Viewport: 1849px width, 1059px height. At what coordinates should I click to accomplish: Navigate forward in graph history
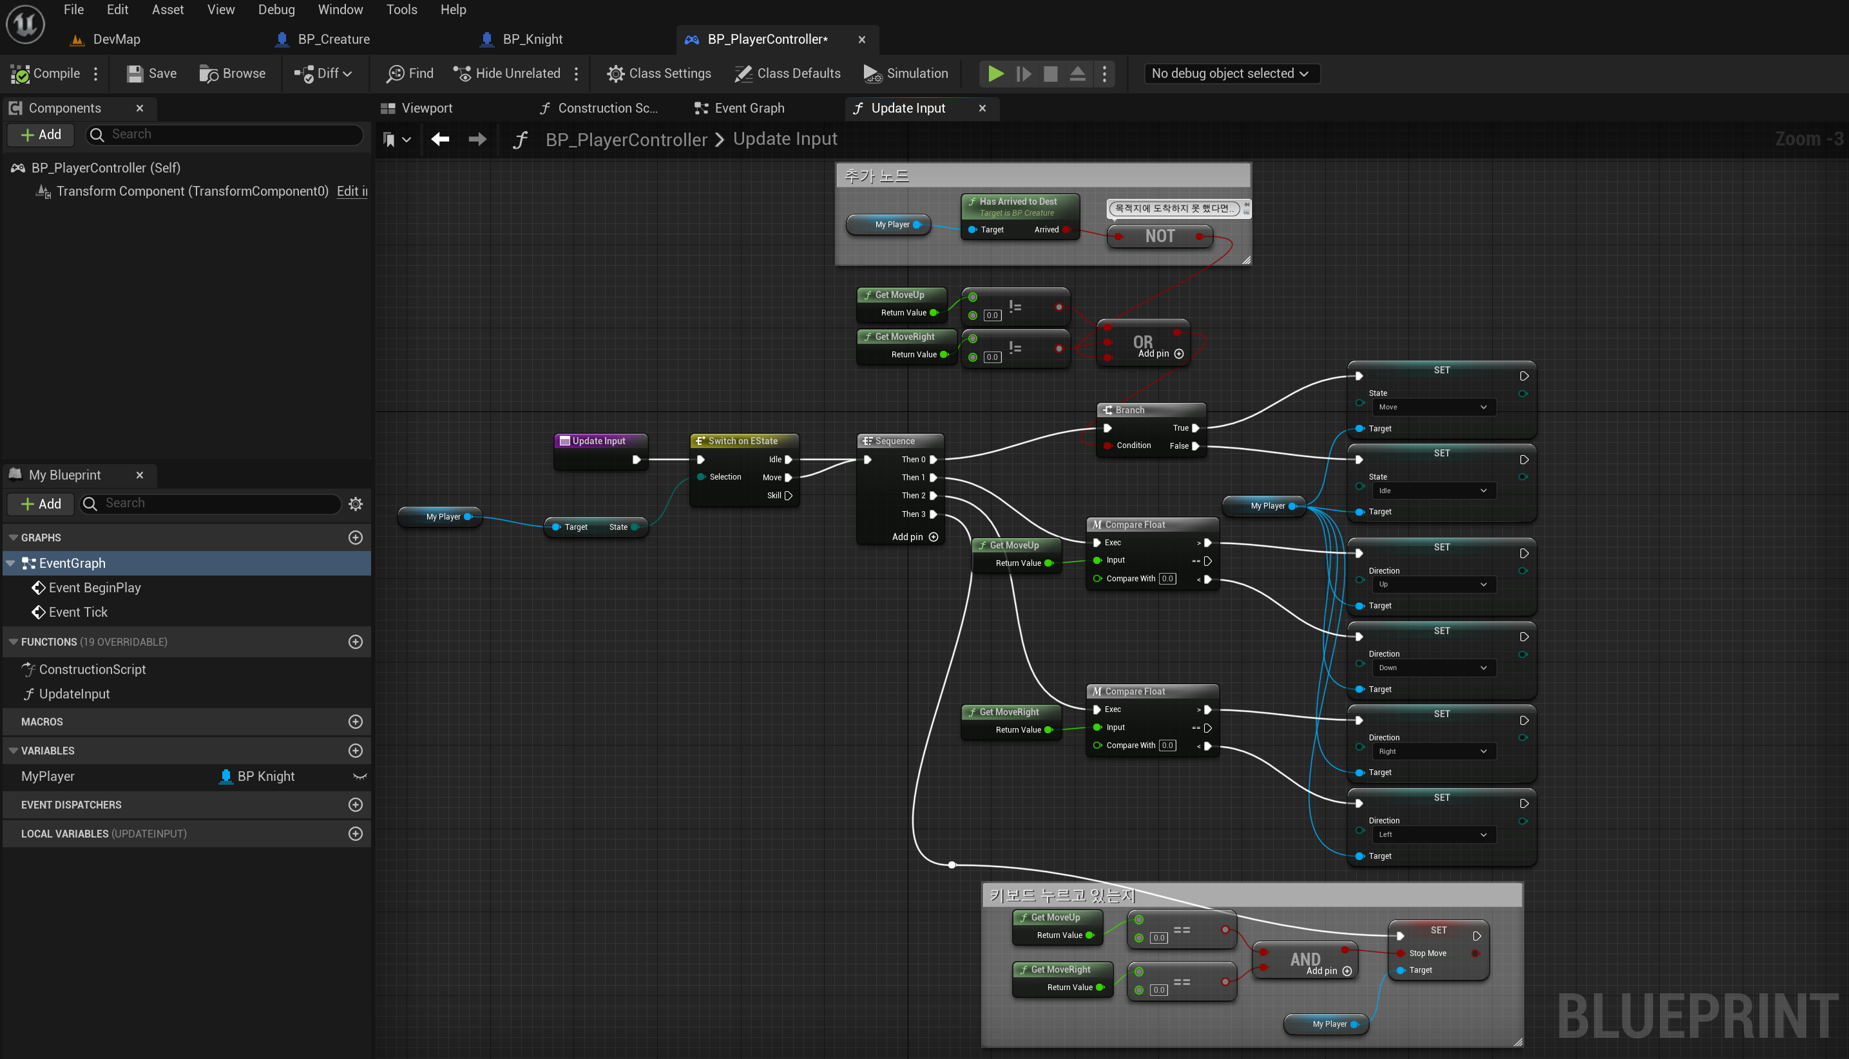click(477, 139)
